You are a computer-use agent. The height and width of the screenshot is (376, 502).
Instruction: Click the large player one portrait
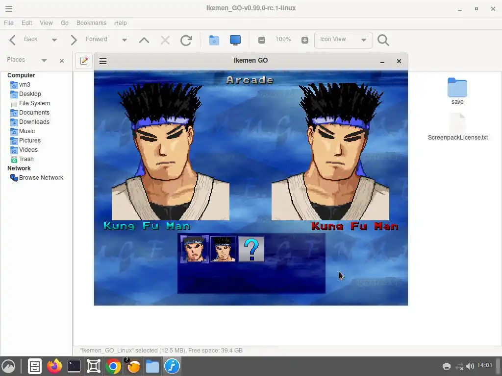pos(171,152)
